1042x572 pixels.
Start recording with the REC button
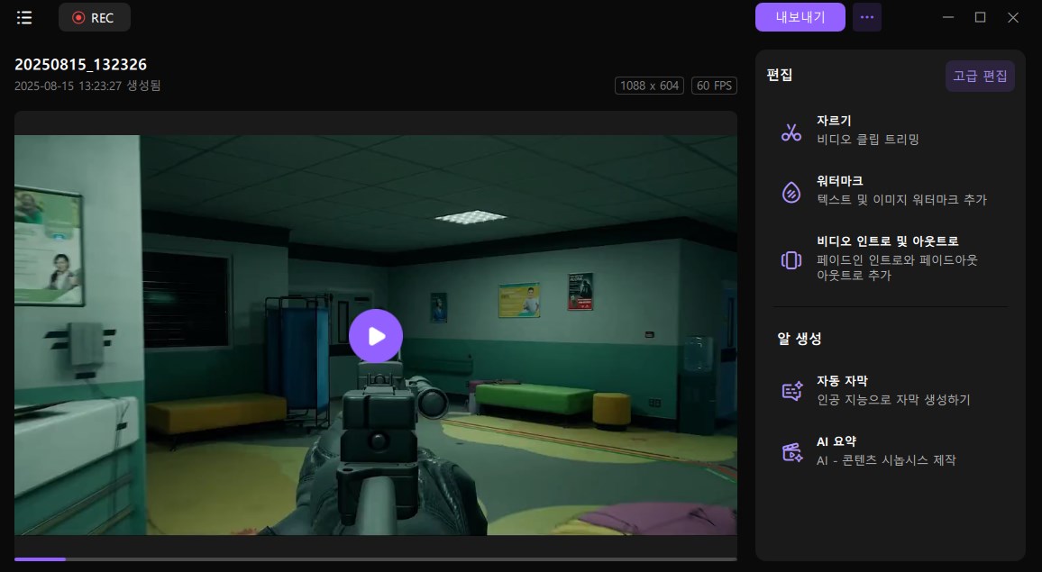pos(94,17)
